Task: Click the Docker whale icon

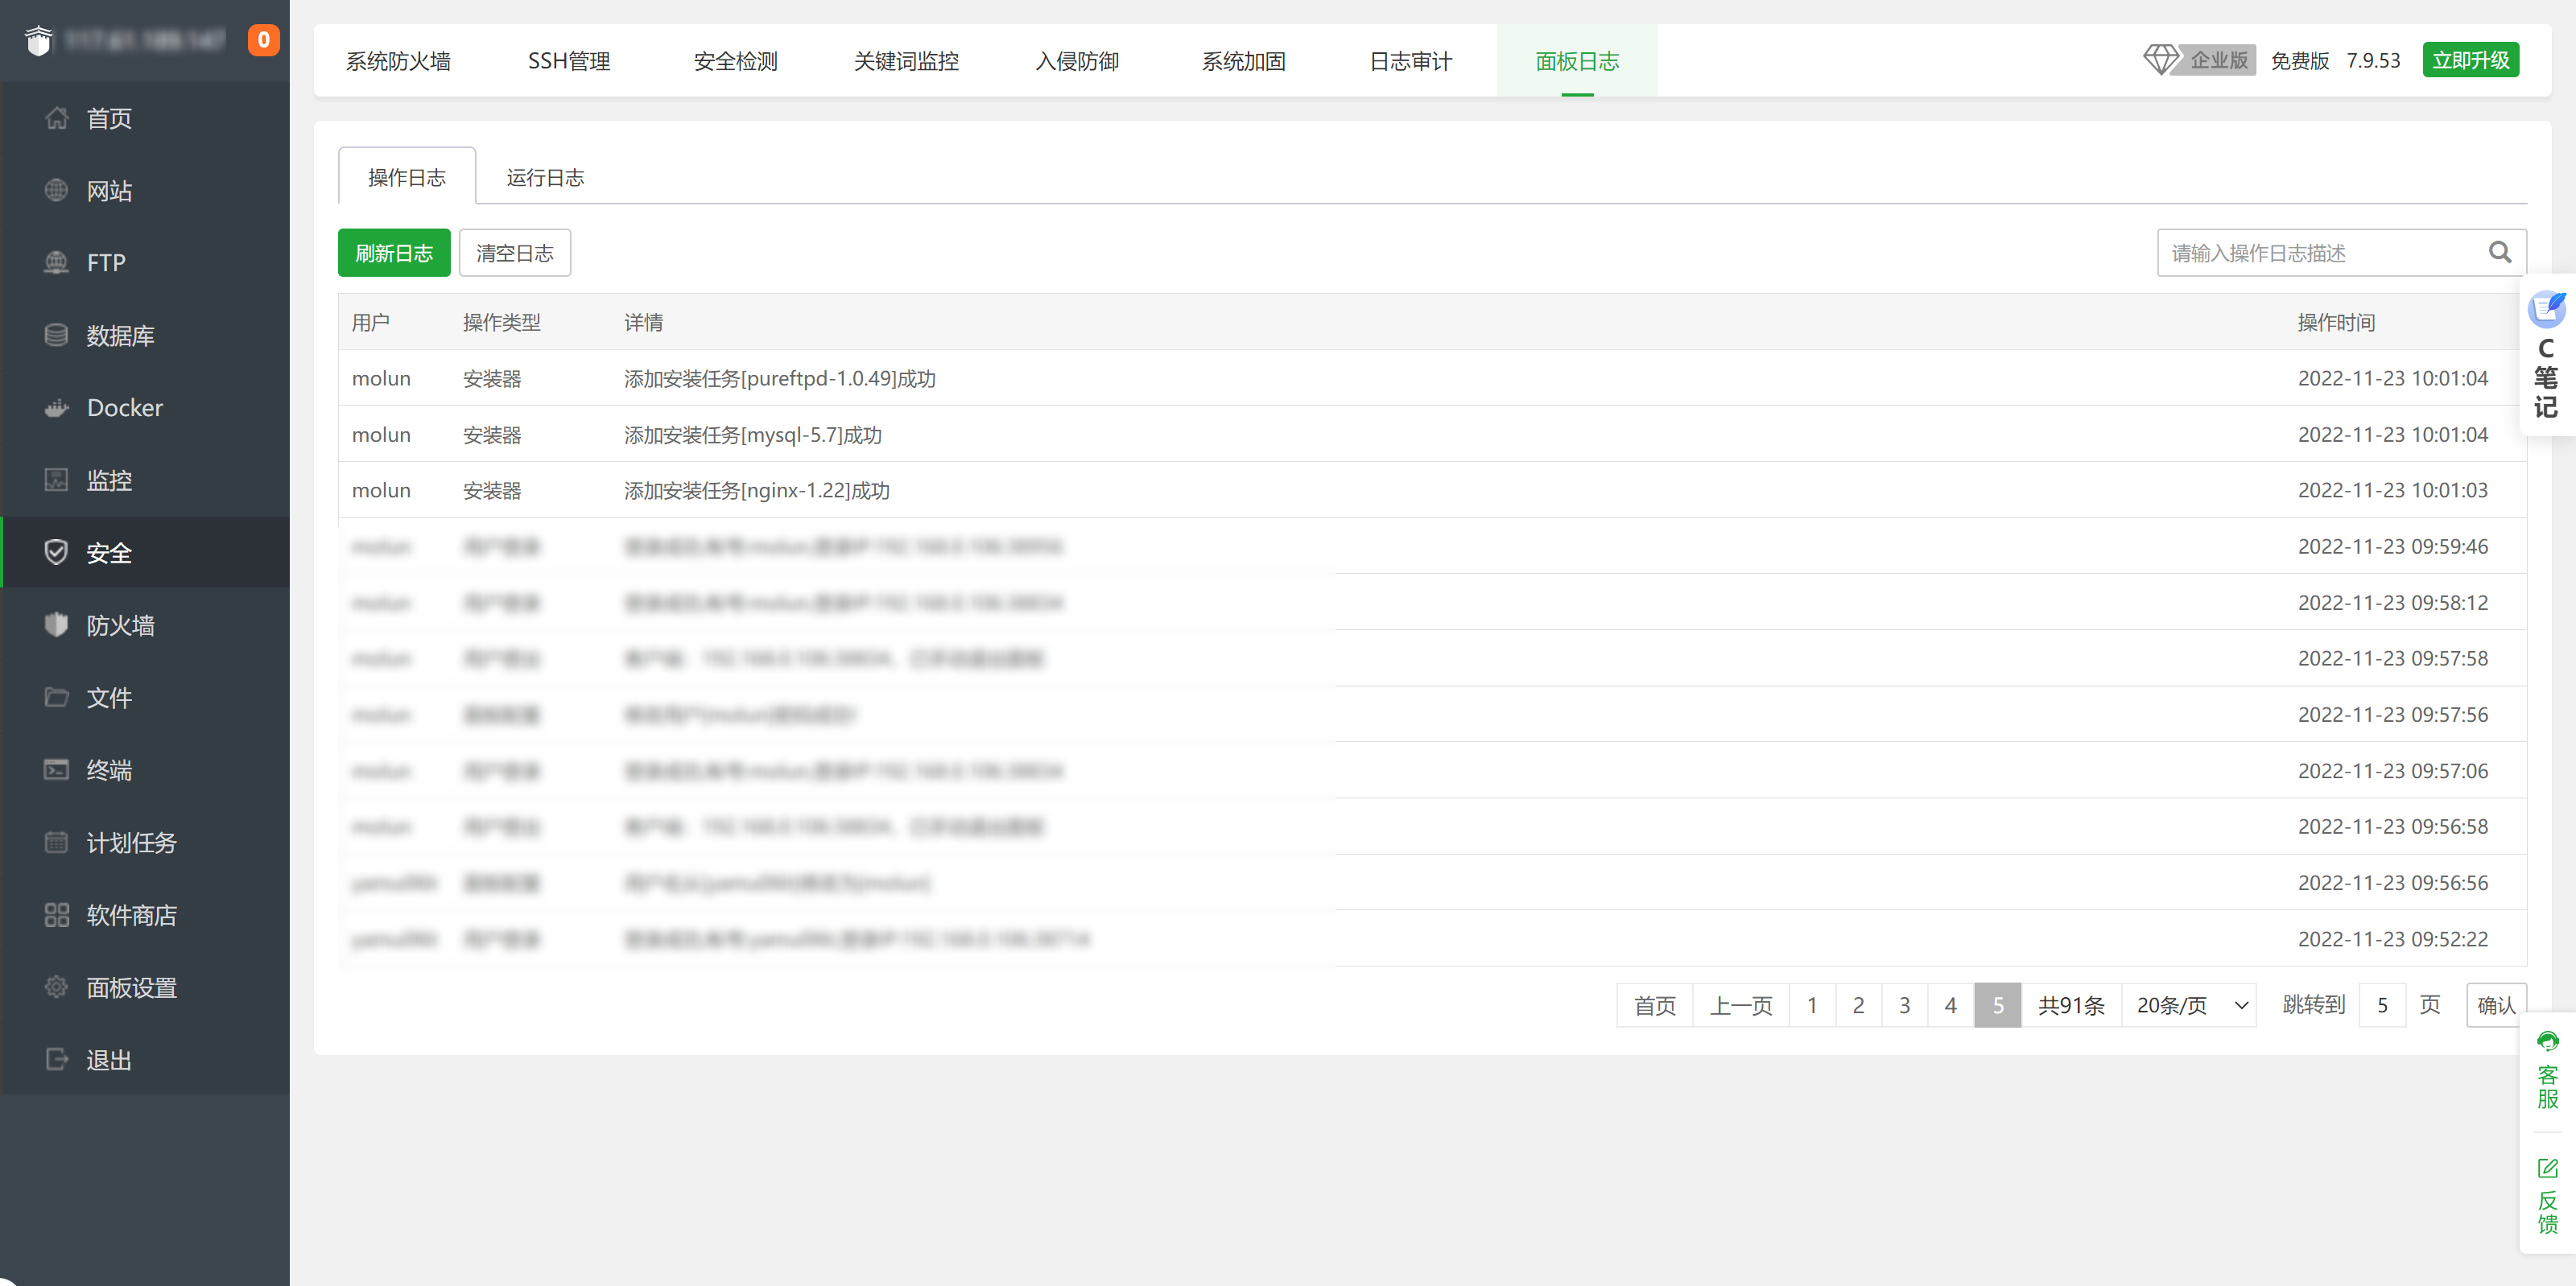Action: coord(56,407)
